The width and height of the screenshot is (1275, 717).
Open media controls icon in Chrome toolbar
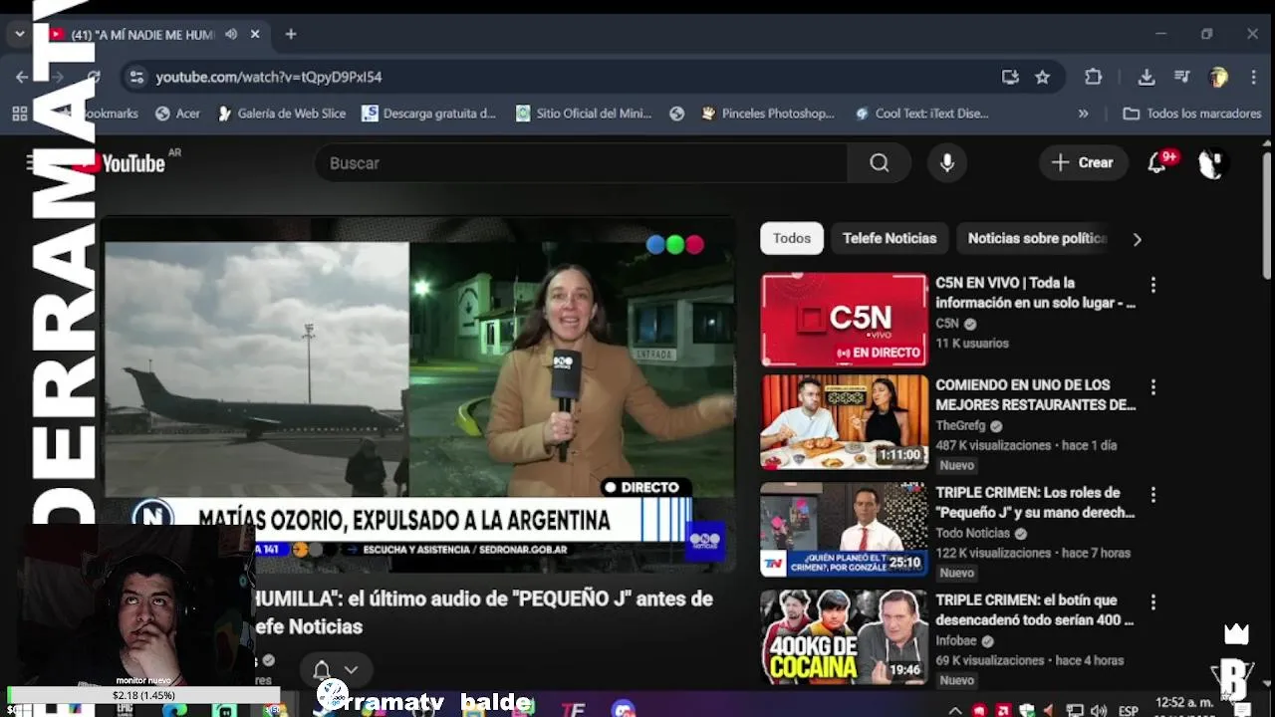click(1182, 77)
